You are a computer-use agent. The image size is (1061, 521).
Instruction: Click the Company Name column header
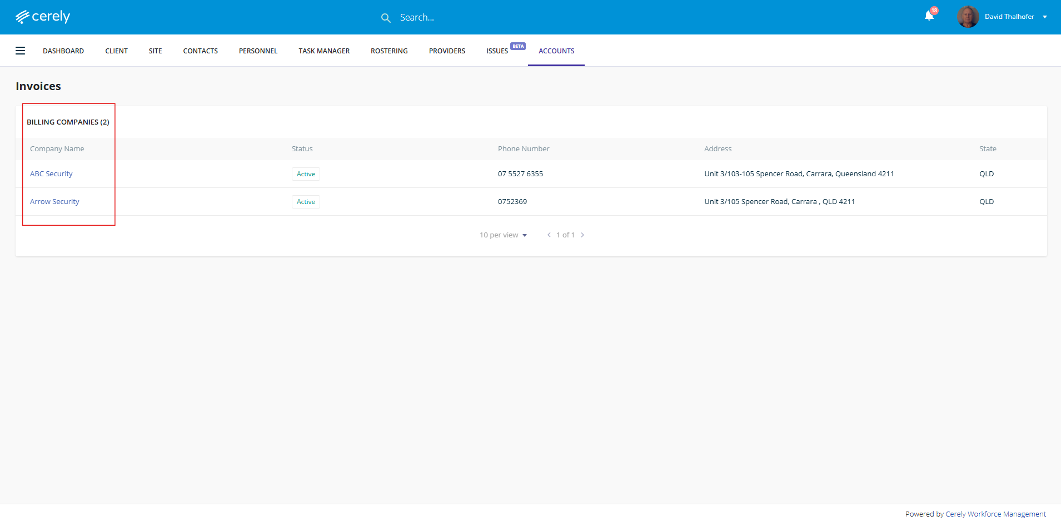click(57, 149)
